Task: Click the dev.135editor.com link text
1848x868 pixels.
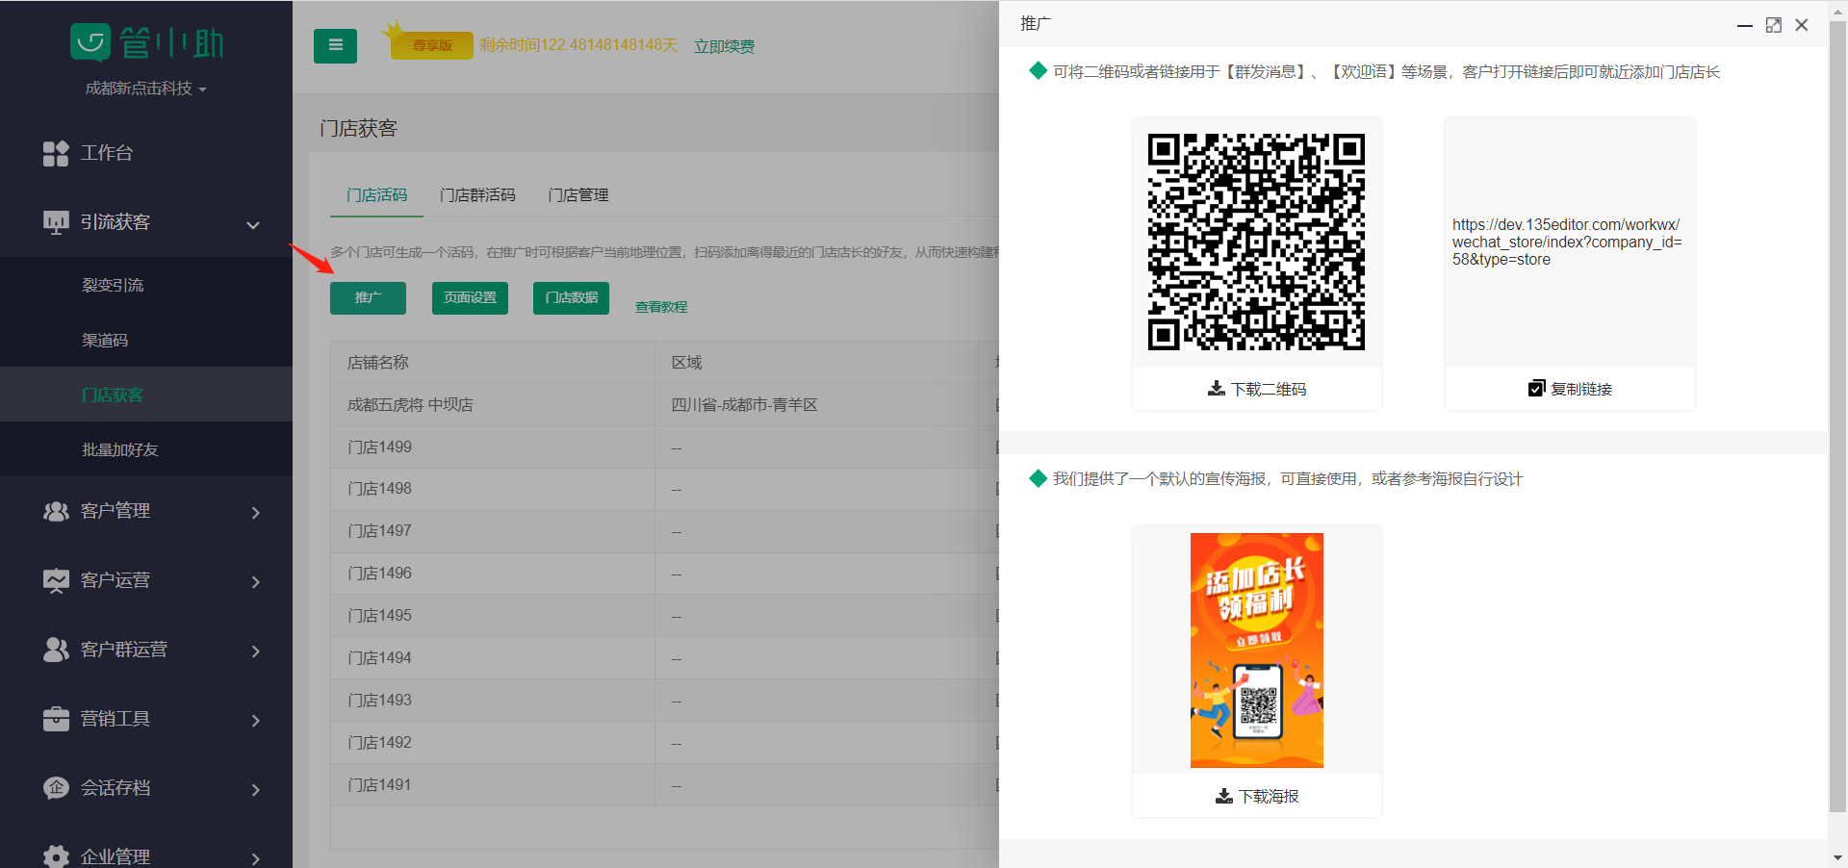Action: click(x=1567, y=243)
